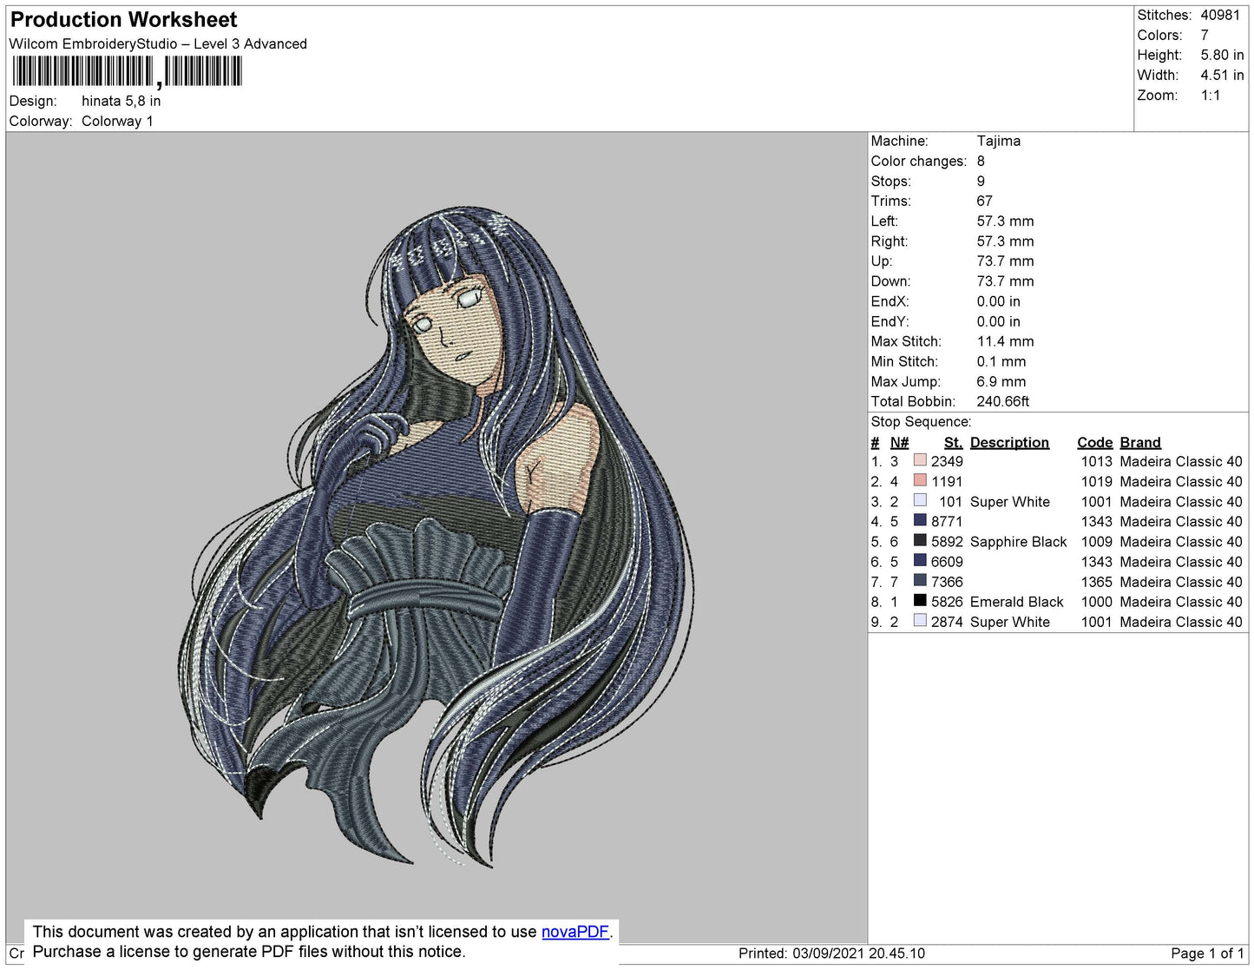Click the Trims value 67
Image resolution: width=1254 pixels, height=970 pixels.
[985, 201]
